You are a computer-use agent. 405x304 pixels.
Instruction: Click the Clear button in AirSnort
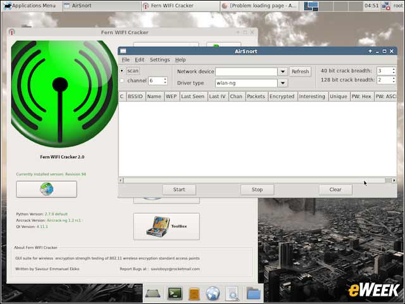[x=335, y=189]
